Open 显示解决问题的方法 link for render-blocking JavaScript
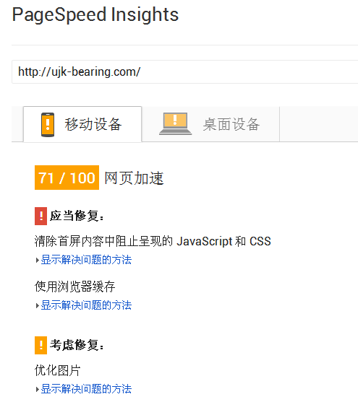This screenshot has width=358, height=402. (86, 260)
